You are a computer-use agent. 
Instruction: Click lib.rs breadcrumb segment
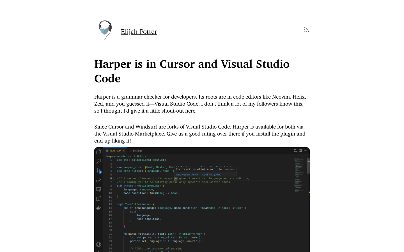(141, 156)
